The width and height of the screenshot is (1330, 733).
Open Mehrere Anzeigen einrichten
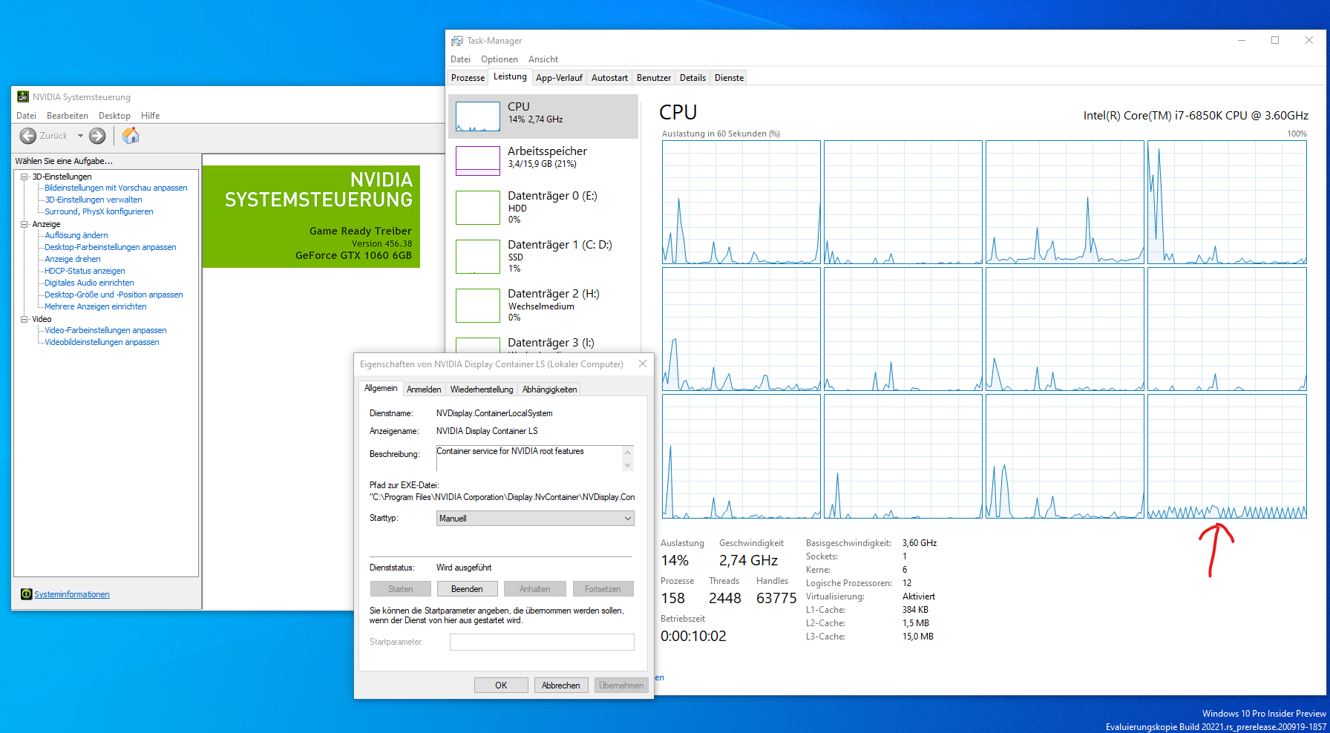96,306
